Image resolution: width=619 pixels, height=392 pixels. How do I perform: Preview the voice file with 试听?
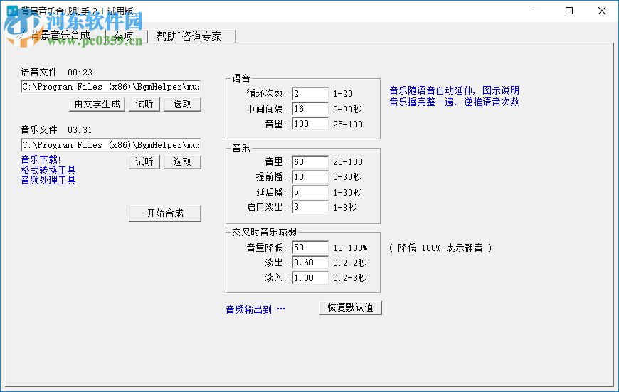[144, 104]
